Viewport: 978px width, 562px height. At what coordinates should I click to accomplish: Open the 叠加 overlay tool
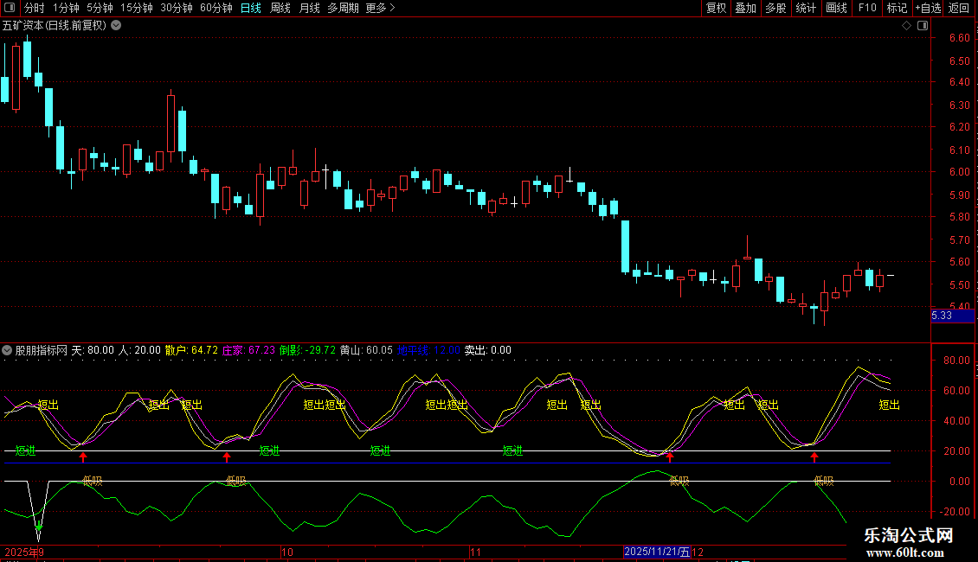click(745, 9)
